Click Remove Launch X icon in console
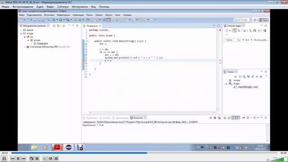Image resolution: width=288 pixels, height=162 pixels. (215, 118)
